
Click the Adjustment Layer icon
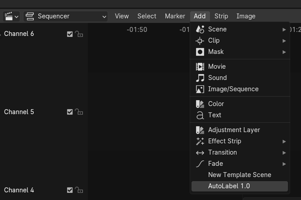200,130
